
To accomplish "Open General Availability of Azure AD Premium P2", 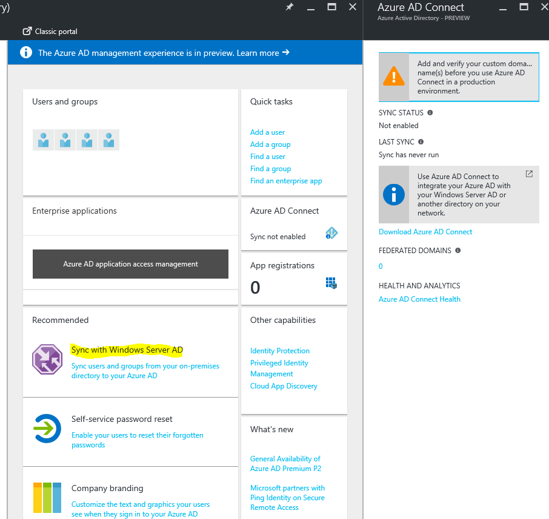I will point(285,464).
